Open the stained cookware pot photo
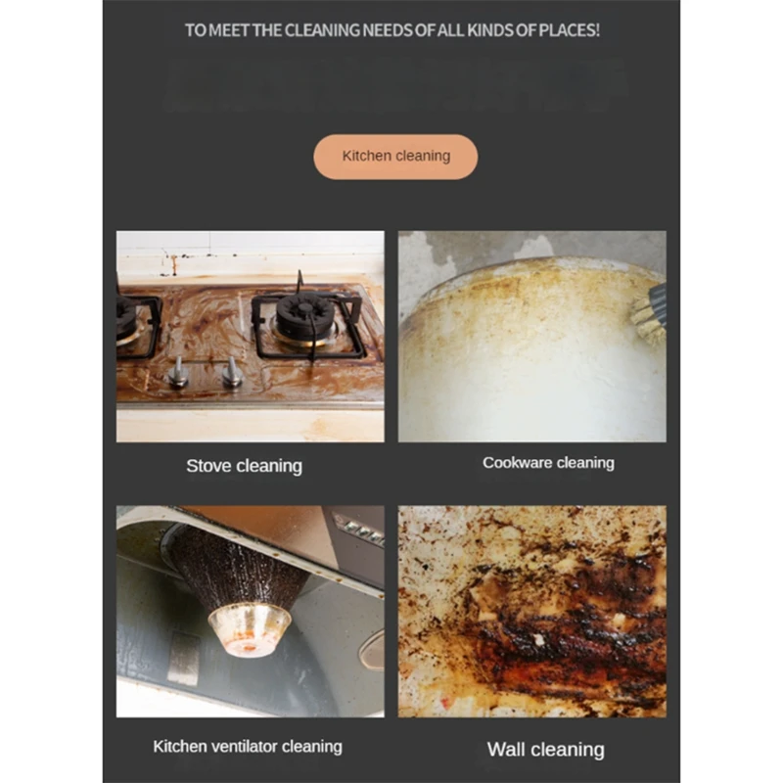783x783 pixels. [531, 336]
